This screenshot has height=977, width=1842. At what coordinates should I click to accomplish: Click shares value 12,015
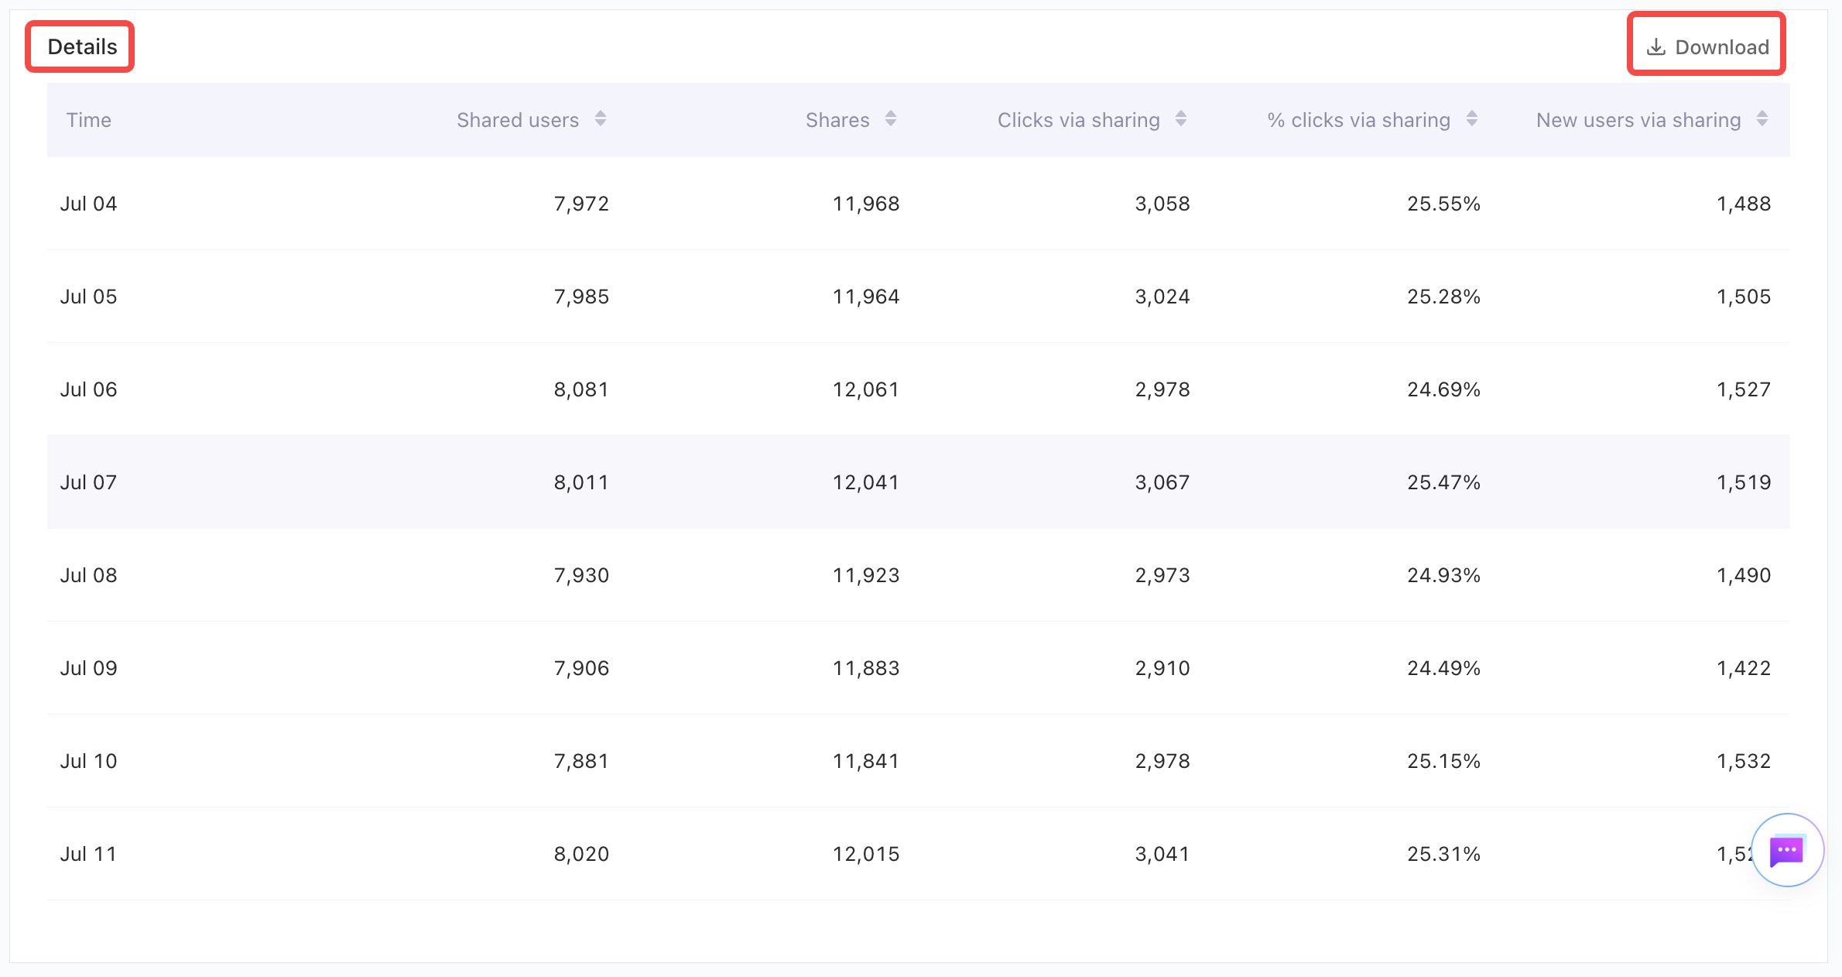(x=866, y=854)
